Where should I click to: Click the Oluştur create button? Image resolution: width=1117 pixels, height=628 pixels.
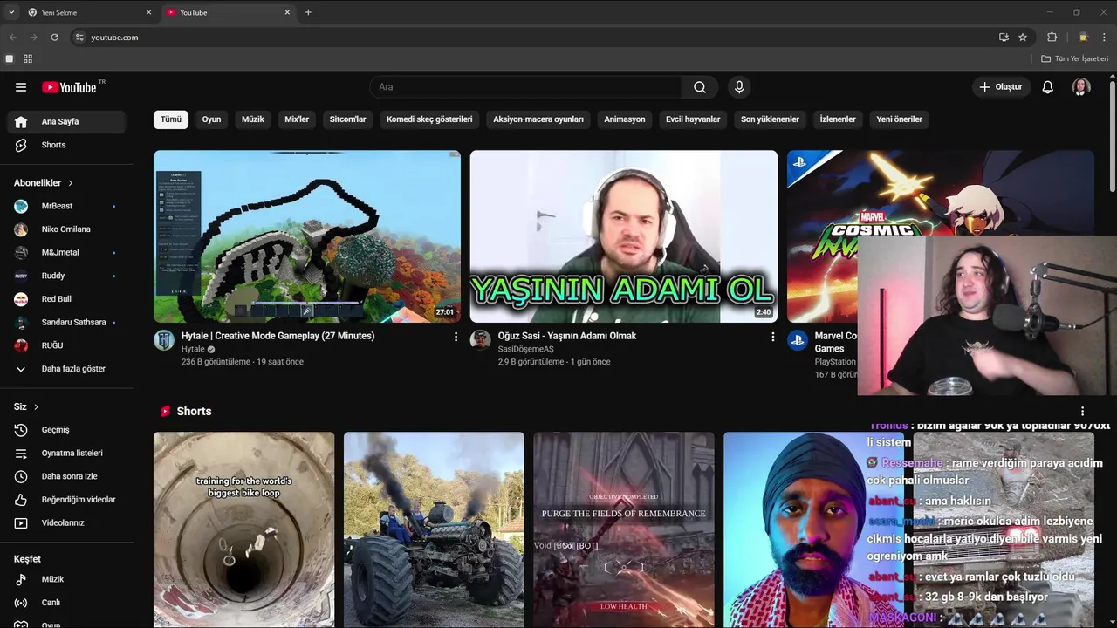point(1000,87)
